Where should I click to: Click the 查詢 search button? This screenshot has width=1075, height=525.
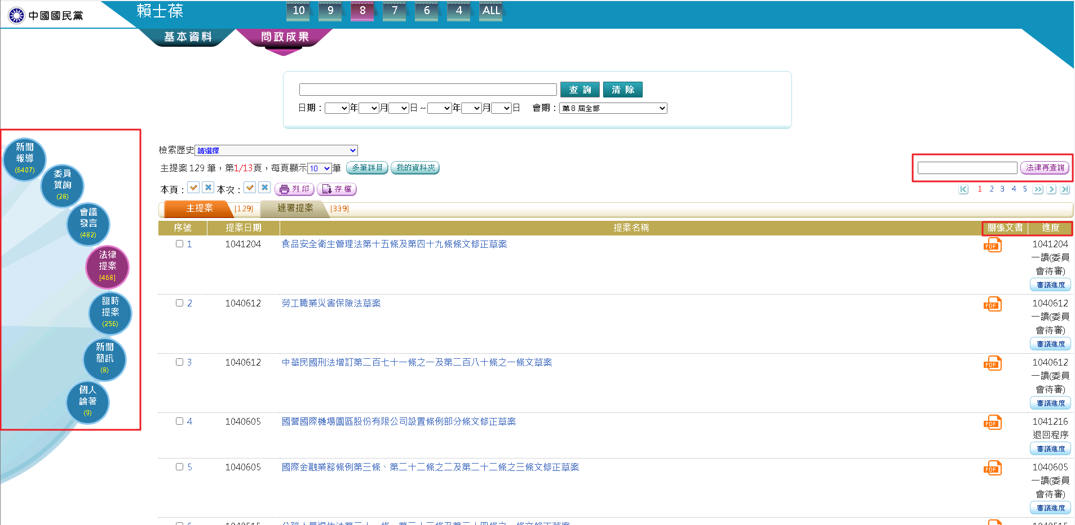579,90
